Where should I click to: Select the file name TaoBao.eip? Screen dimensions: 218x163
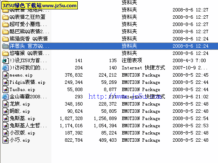coord(22,90)
